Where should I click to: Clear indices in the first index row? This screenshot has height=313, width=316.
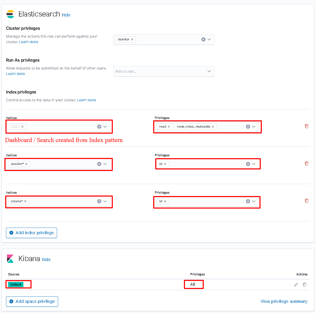pos(99,127)
